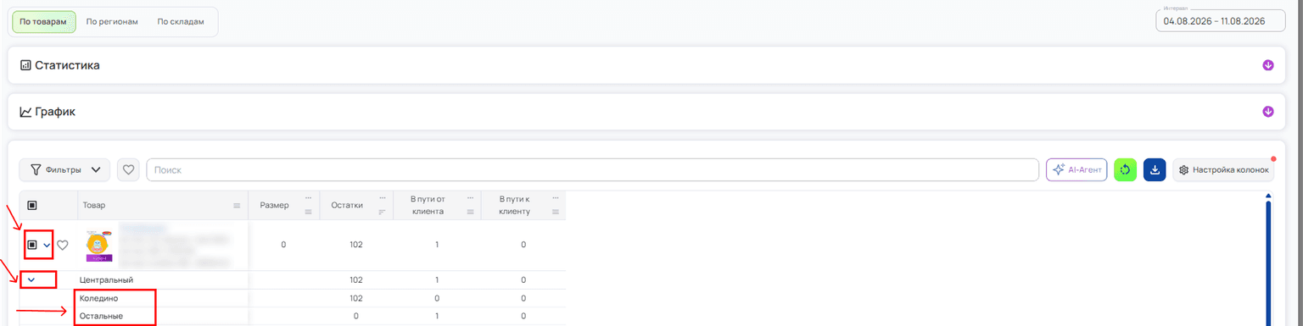Click the Размер column header label
This screenshot has height=326, width=1303.
click(x=274, y=206)
